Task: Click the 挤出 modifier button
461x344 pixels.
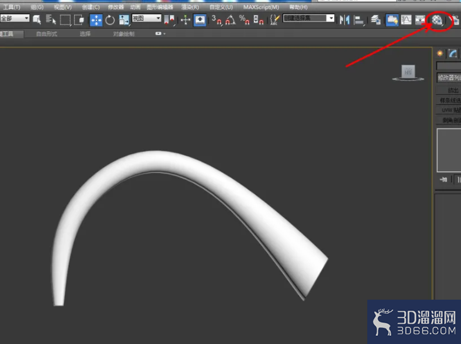Action: point(449,90)
